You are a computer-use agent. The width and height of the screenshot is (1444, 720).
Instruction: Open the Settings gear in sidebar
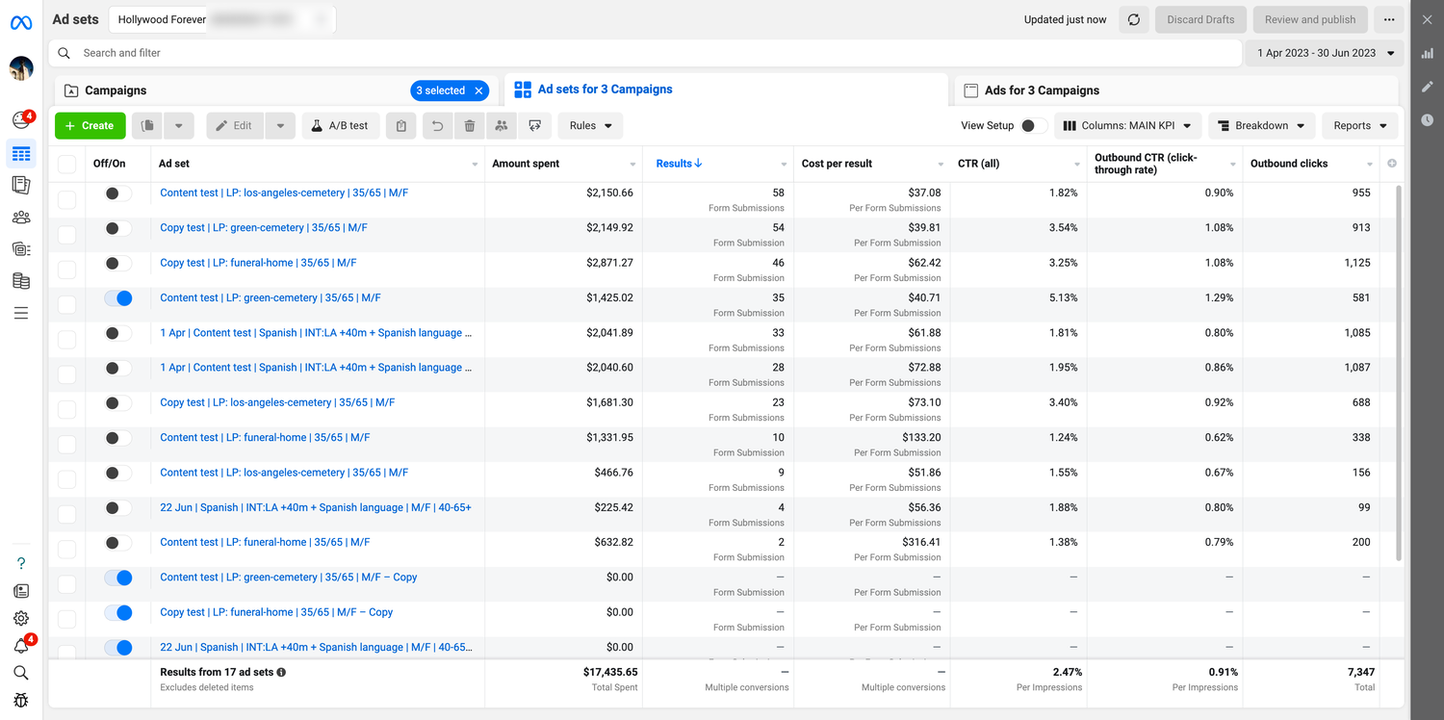tap(21, 618)
